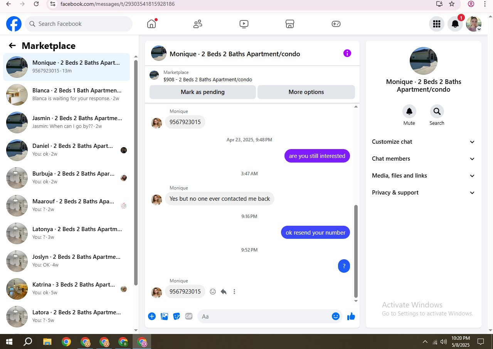Open the Facebook logo home link

click(x=14, y=24)
